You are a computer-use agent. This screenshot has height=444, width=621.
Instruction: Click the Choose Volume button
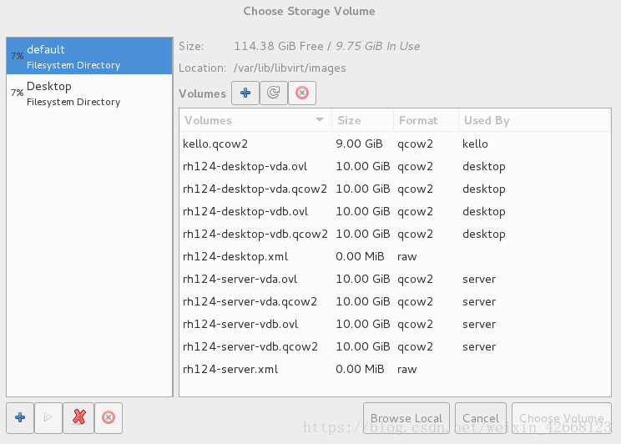click(562, 418)
